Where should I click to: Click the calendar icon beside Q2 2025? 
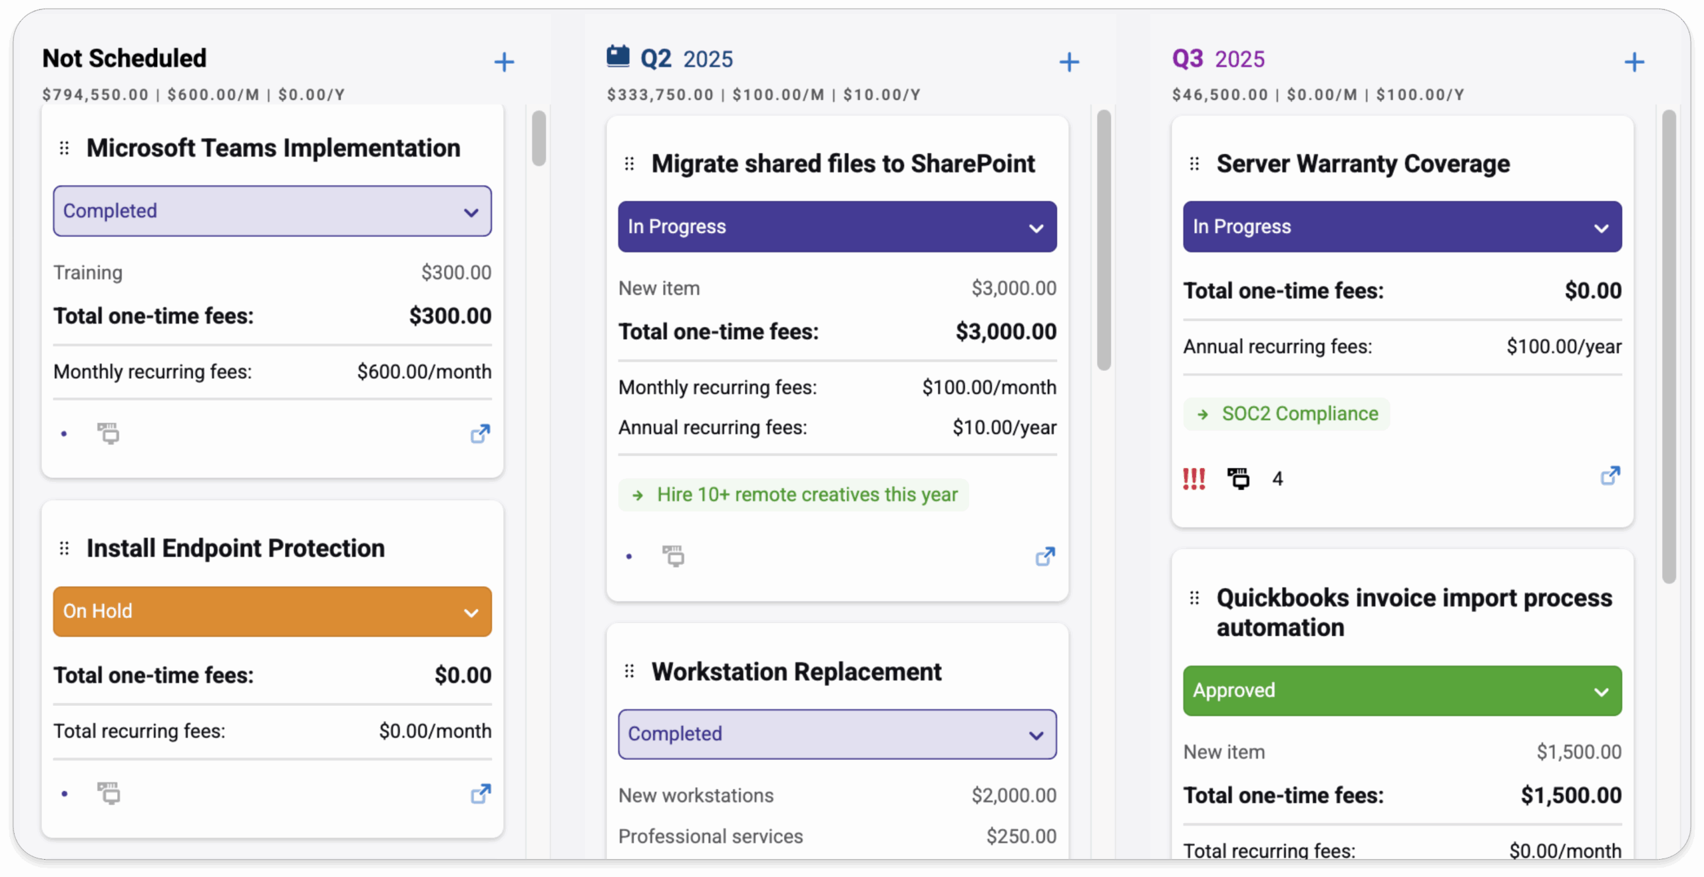click(x=618, y=57)
